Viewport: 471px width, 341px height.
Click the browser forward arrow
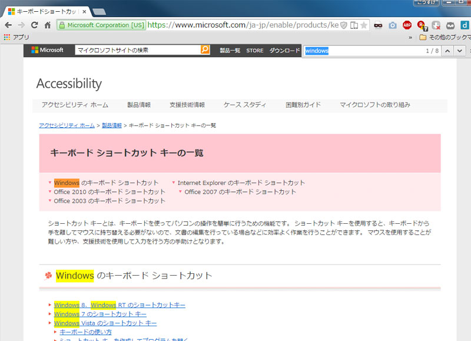tap(21, 25)
